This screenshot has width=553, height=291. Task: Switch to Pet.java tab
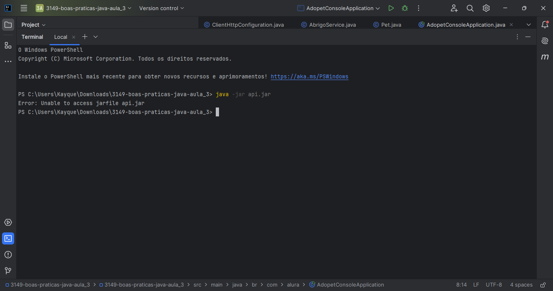click(x=387, y=25)
